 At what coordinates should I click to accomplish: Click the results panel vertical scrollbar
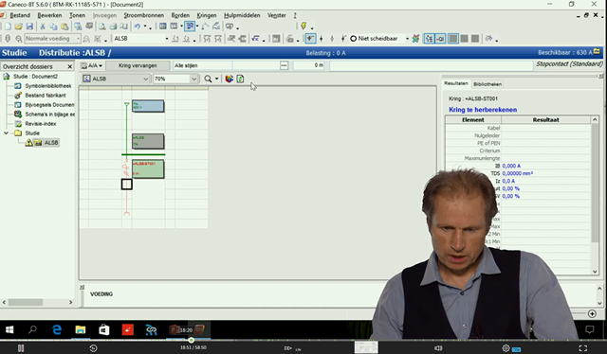tap(595, 184)
